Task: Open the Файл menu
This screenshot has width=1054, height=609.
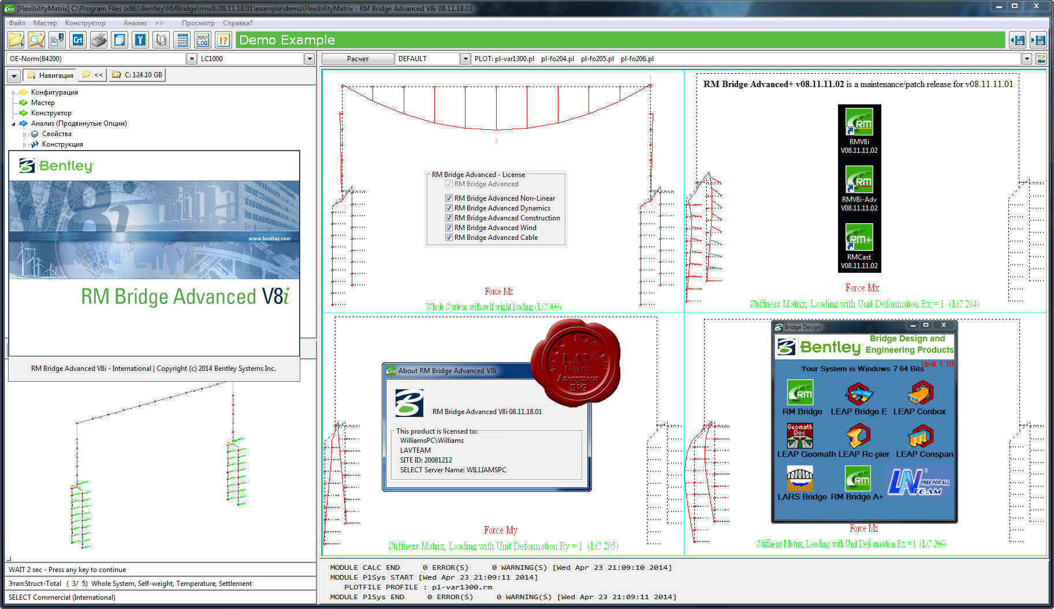Action: tap(17, 23)
